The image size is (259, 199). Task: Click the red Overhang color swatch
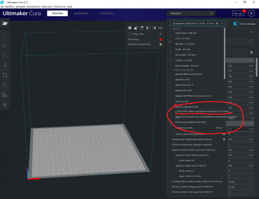pyautogui.click(x=160, y=39)
